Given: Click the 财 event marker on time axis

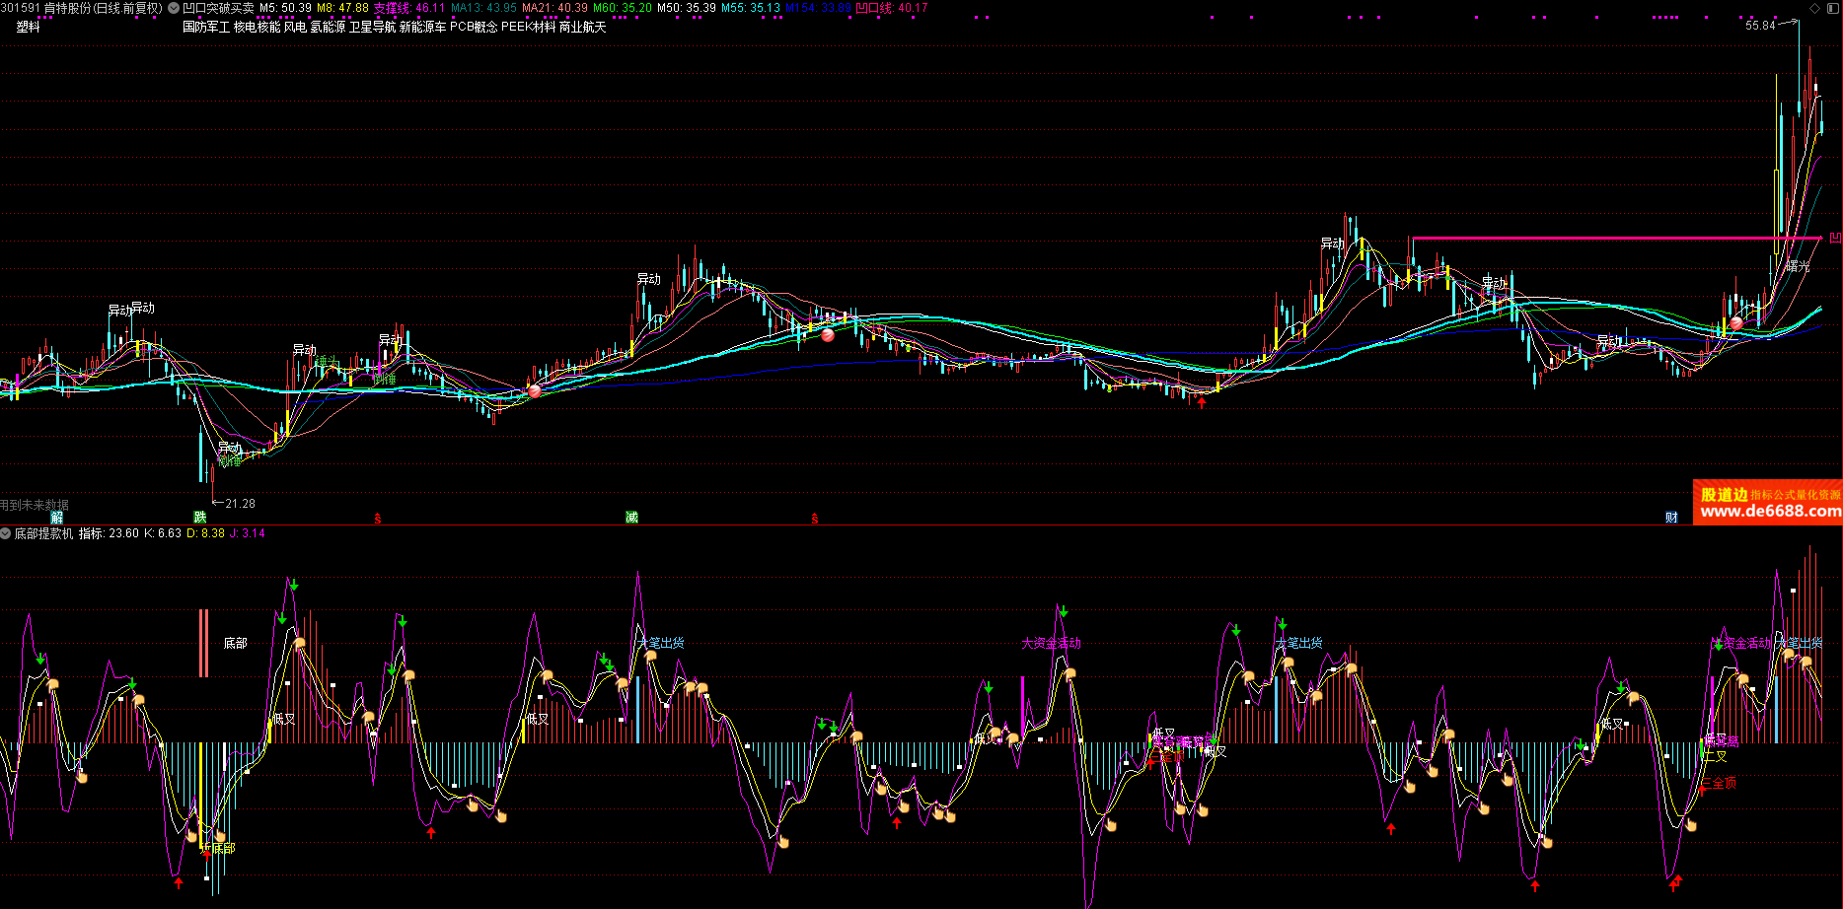Looking at the screenshot, I should click(x=1671, y=518).
